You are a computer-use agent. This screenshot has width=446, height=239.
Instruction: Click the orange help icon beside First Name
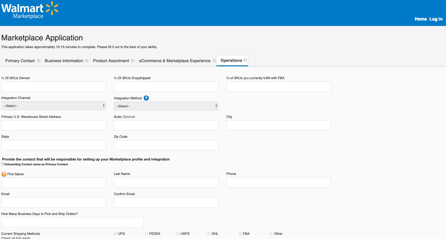(4, 174)
